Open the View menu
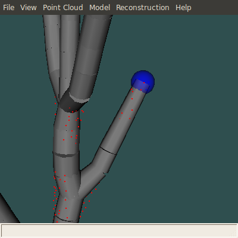 (x=29, y=8)
